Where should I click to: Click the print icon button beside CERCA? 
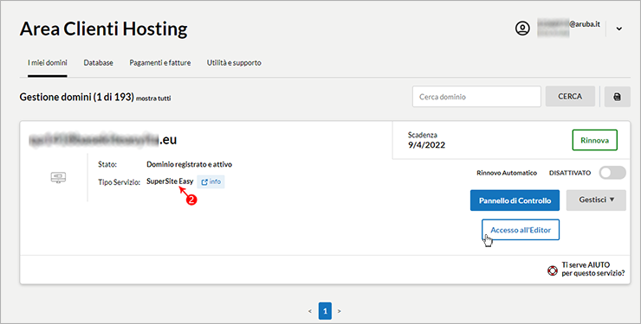tap(618, 97)
